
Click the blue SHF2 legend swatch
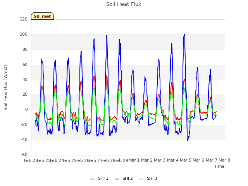click(x=117, y=179)
